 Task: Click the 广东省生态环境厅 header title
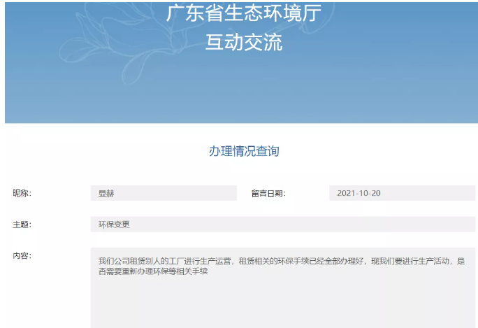coord(243,13)
